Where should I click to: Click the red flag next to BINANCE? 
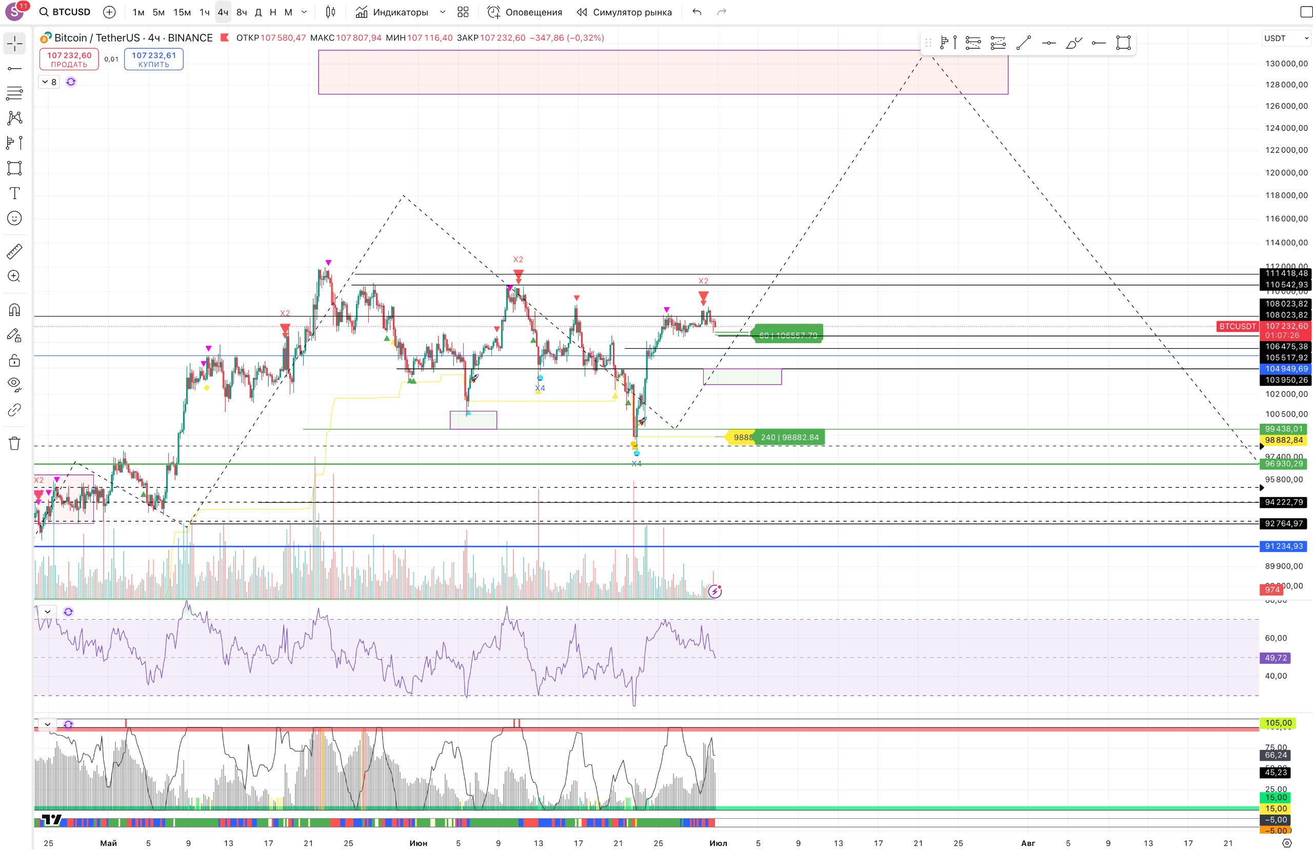(x=225, y=37)
